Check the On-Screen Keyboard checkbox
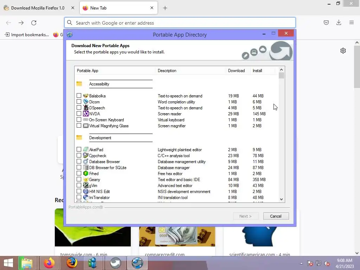Viewport: 360px width, 270px height. [79, 120]
